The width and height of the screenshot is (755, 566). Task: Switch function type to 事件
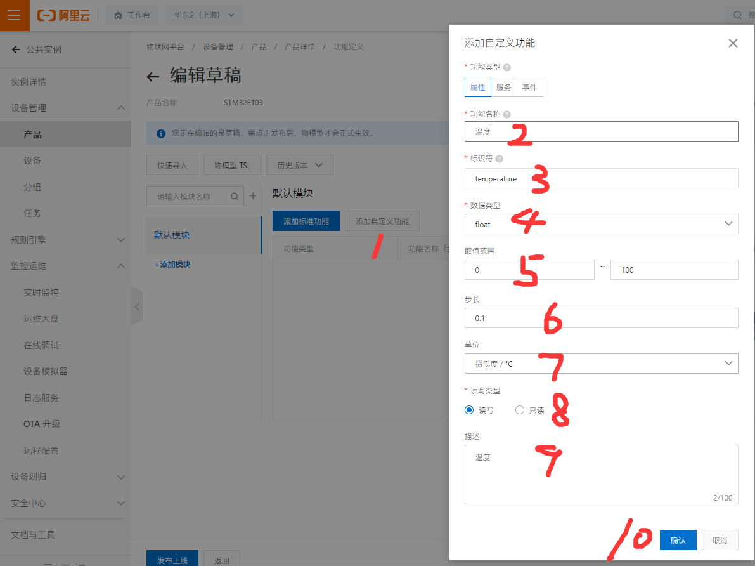tap(530, 87)
